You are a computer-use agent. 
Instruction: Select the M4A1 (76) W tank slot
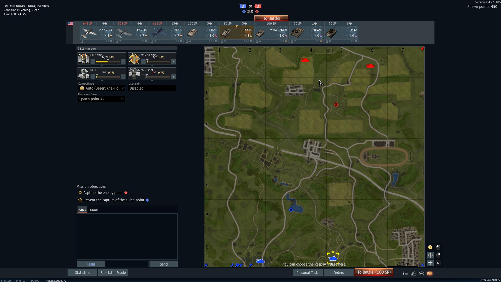[x=271, y=32]
